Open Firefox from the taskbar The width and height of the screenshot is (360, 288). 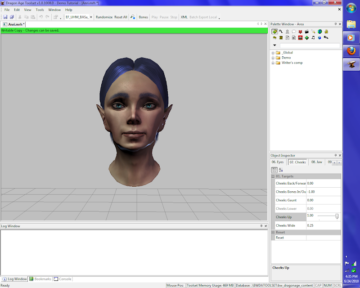351,50
